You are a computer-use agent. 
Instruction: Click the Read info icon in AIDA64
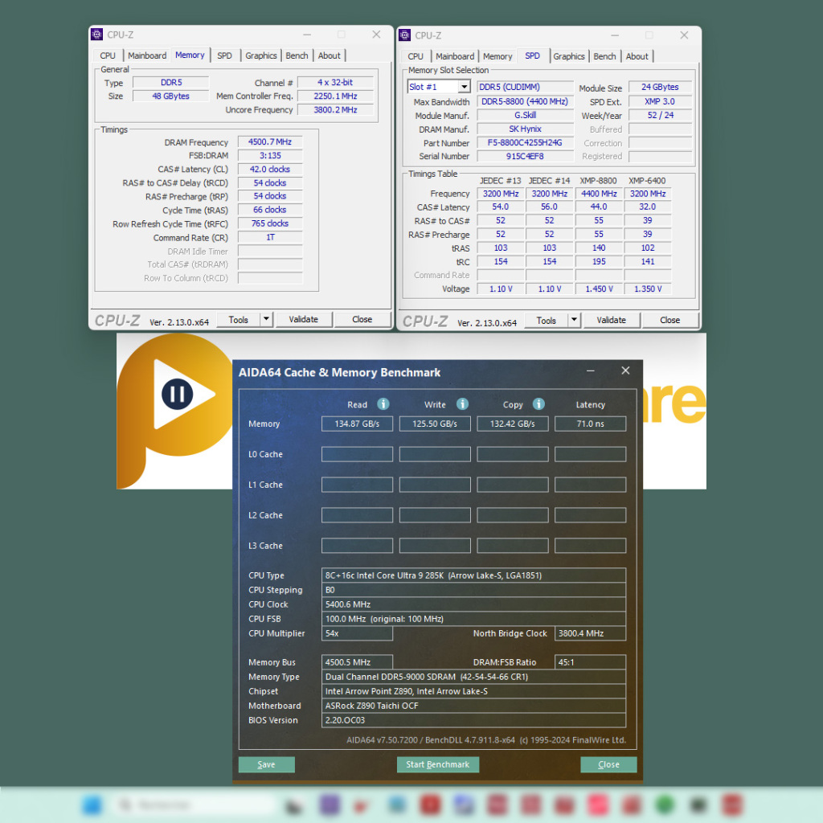point(383,403)
